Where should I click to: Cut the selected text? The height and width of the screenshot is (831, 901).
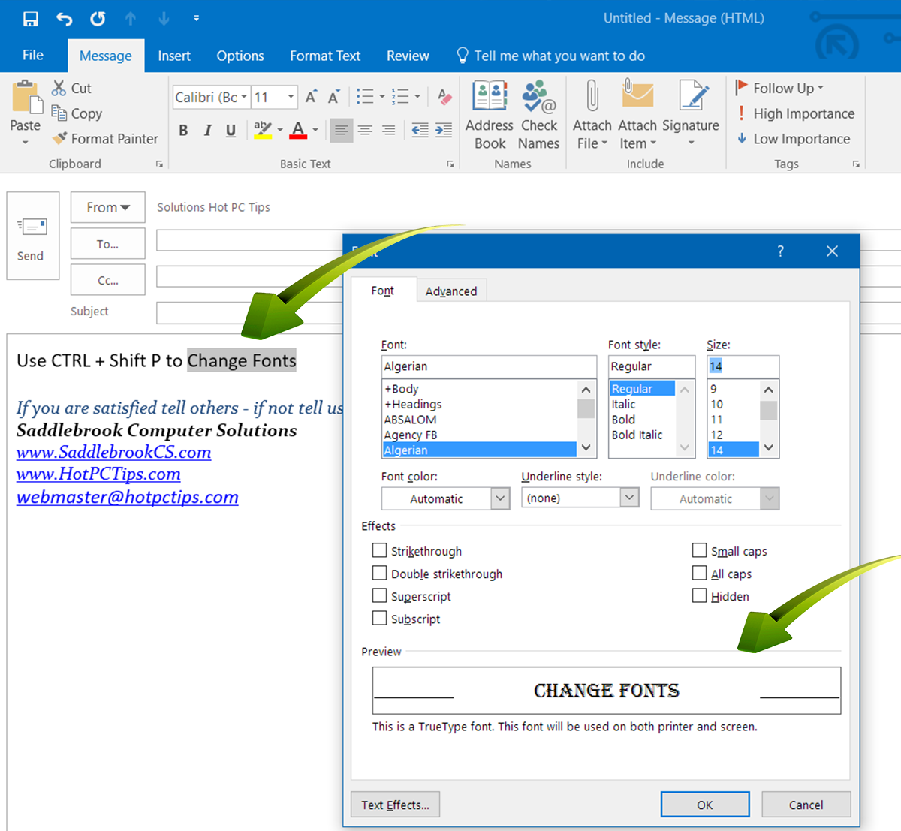(x=71, y=88)
